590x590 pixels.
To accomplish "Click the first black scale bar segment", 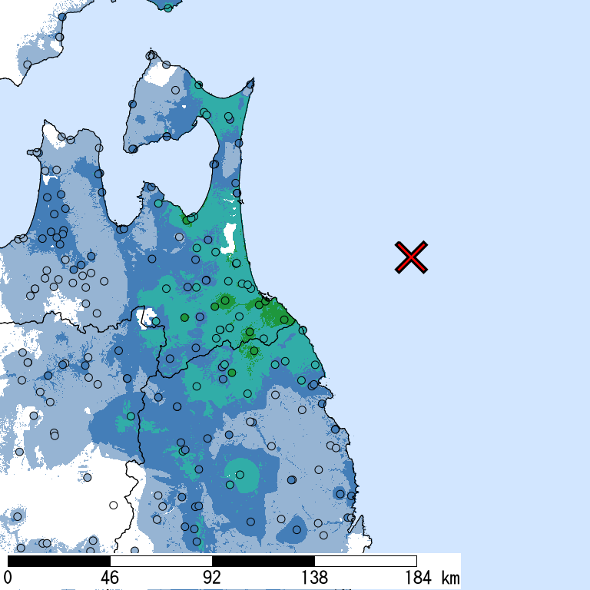I will pyautogui.click(x=58, y=561).
